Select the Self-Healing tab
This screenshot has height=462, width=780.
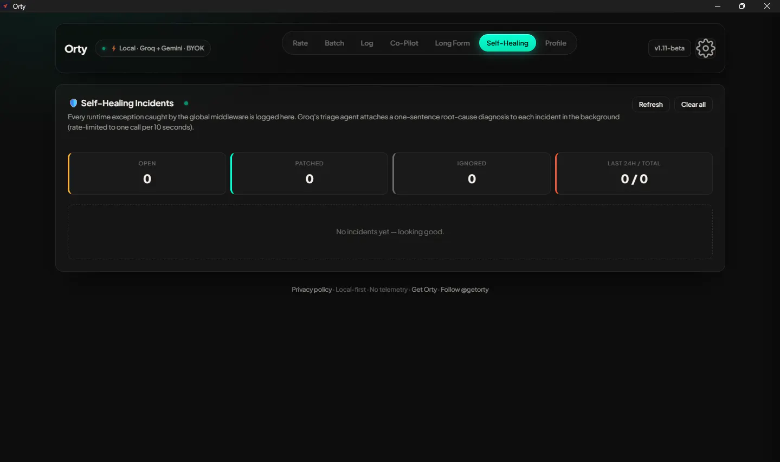(x=507, y=43)
